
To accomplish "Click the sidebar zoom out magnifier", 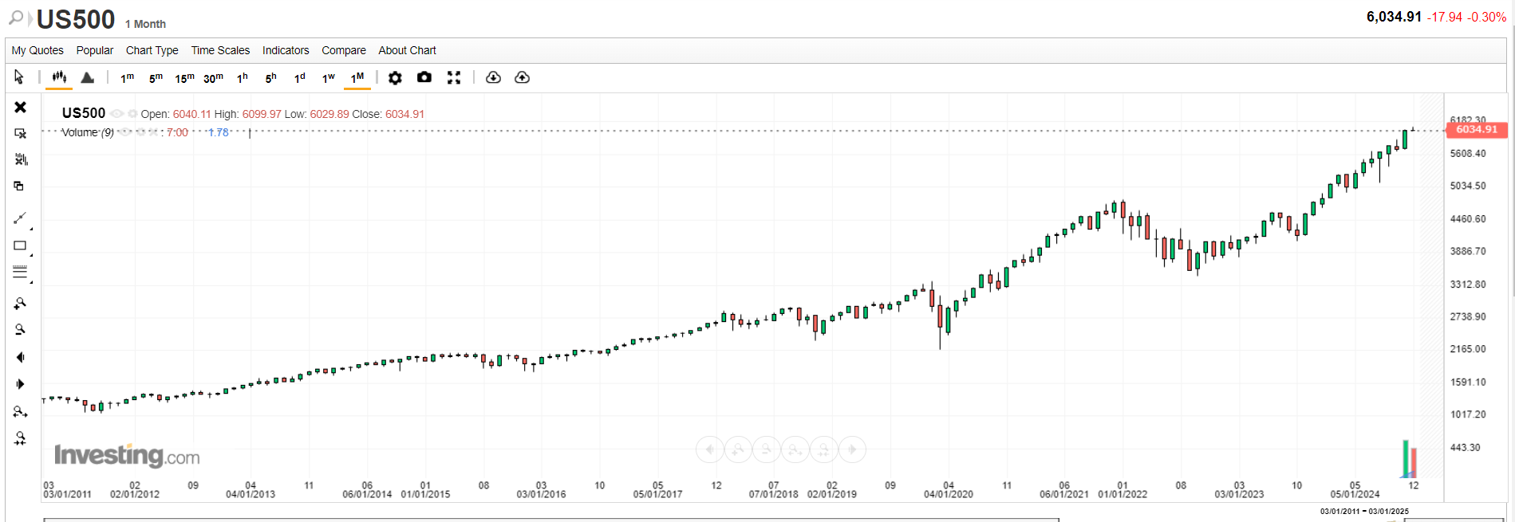I will [x=21, y=329].
